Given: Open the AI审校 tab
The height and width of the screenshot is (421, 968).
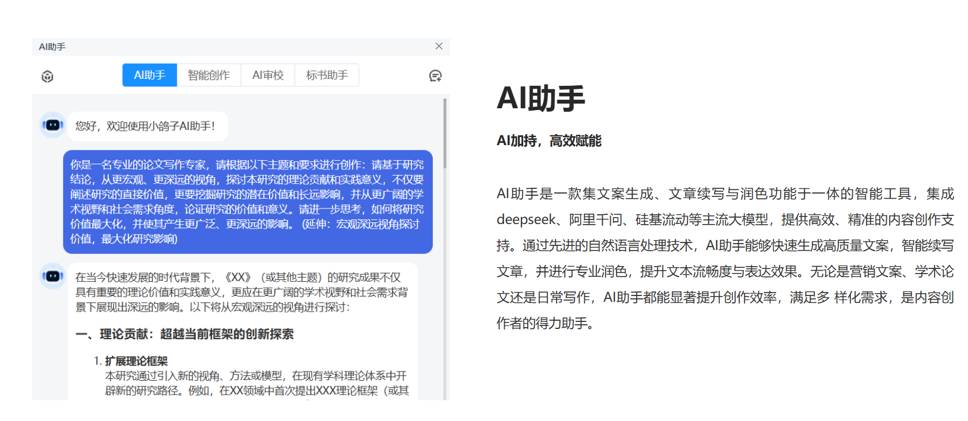Looking at the screenshot, I should (268, 75).
